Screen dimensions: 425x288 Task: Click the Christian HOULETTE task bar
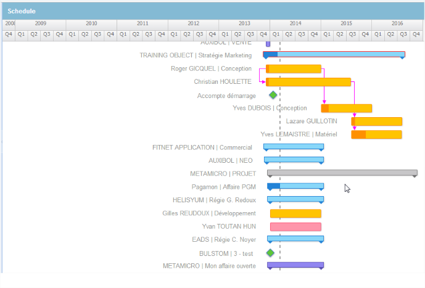click(308, 81)
